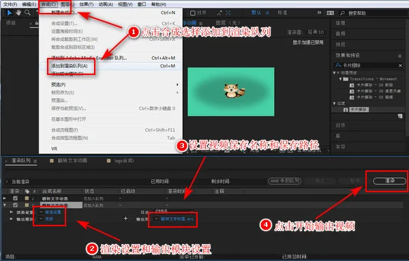409x261 pixels.
Task: Click the 渲染 render button
Action: 390,181
